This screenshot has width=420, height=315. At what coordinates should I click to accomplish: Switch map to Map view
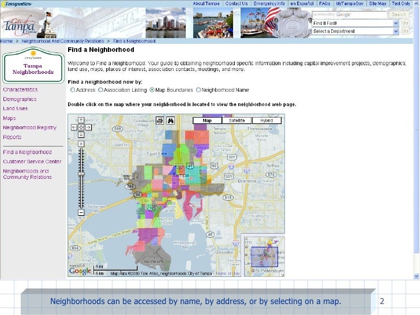coord(207,121)
